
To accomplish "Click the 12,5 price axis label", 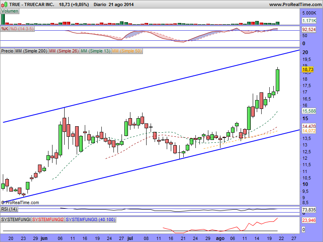I will tap(307, 152).
